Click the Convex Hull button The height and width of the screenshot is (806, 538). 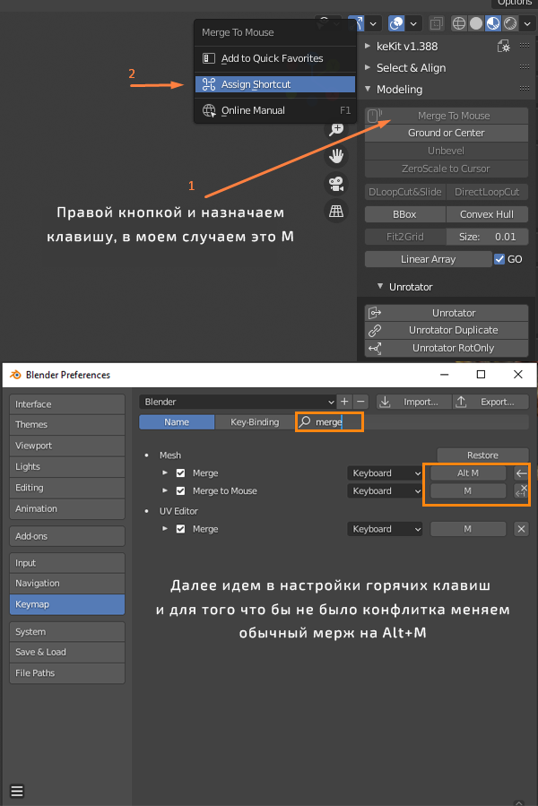[487, 214]
